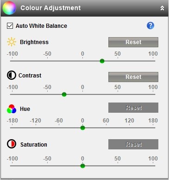169x180 pixels.
Task: Click the Hue RGB circles icon
Action: click(12, 109)
